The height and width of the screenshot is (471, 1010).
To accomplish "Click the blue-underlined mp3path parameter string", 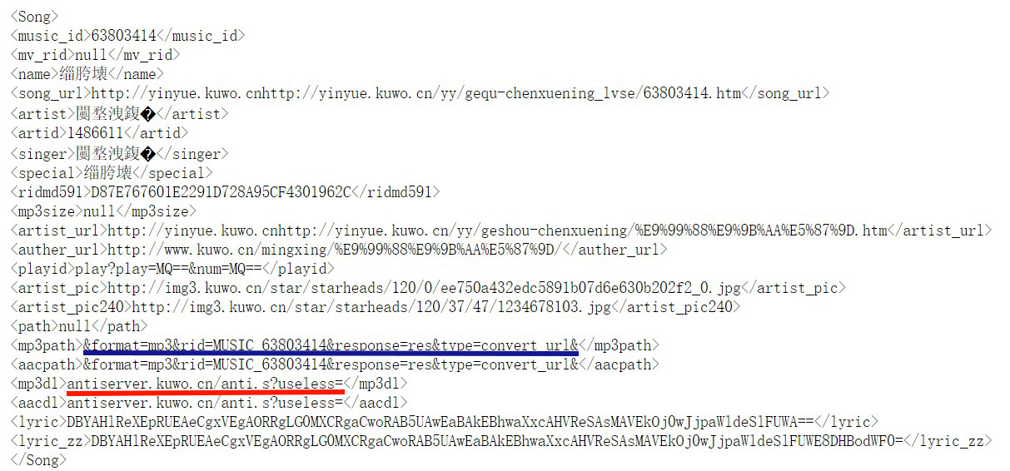I will tap(331, 345).
